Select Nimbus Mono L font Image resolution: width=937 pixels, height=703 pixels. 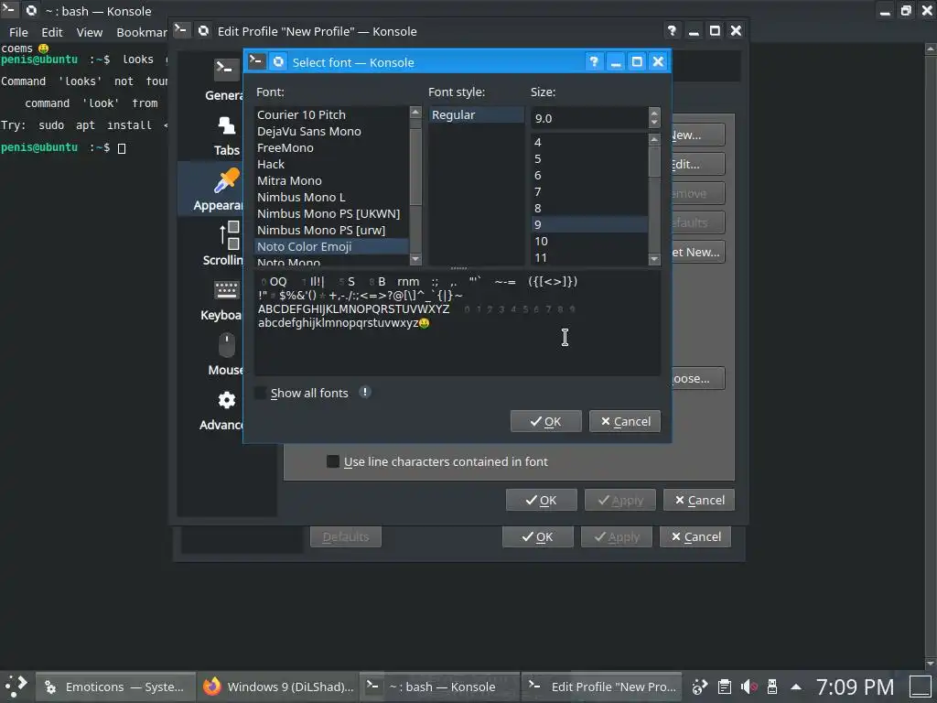tap(331, 197)
